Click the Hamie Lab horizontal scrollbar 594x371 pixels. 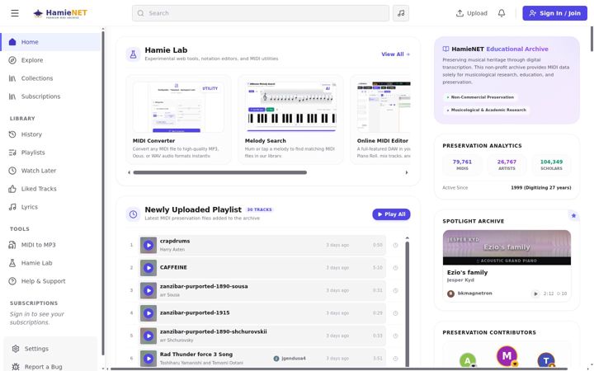click(219, 172)
